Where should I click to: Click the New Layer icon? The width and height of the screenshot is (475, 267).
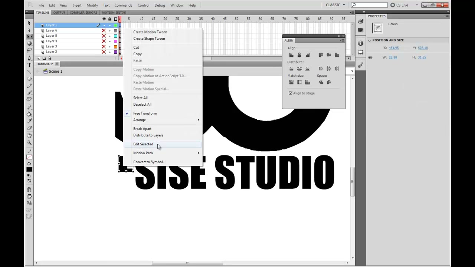point(39,59)
